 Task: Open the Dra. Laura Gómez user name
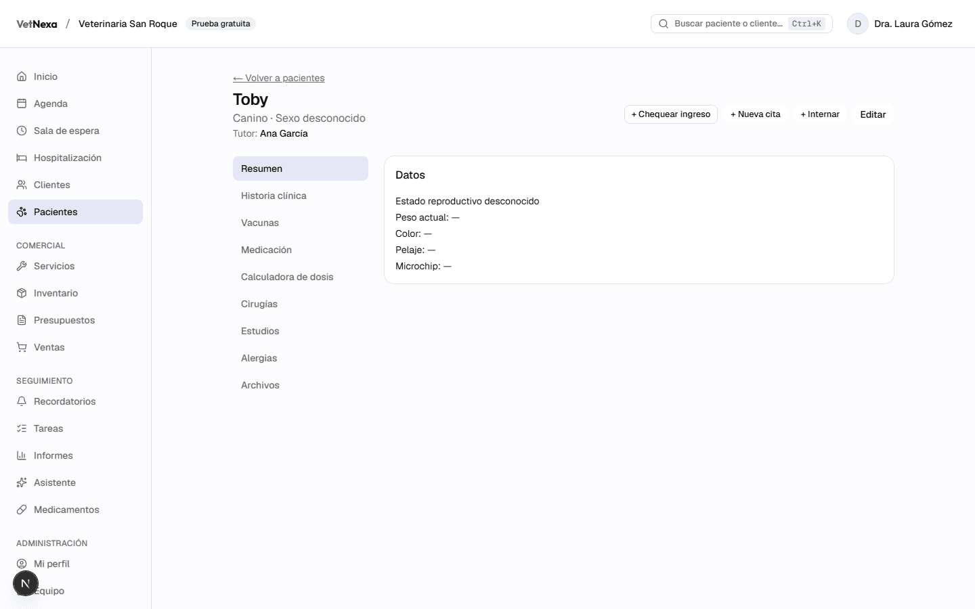click(913, 24)
